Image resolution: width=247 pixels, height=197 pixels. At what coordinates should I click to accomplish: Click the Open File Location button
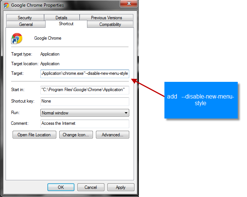tap(34, 135)
